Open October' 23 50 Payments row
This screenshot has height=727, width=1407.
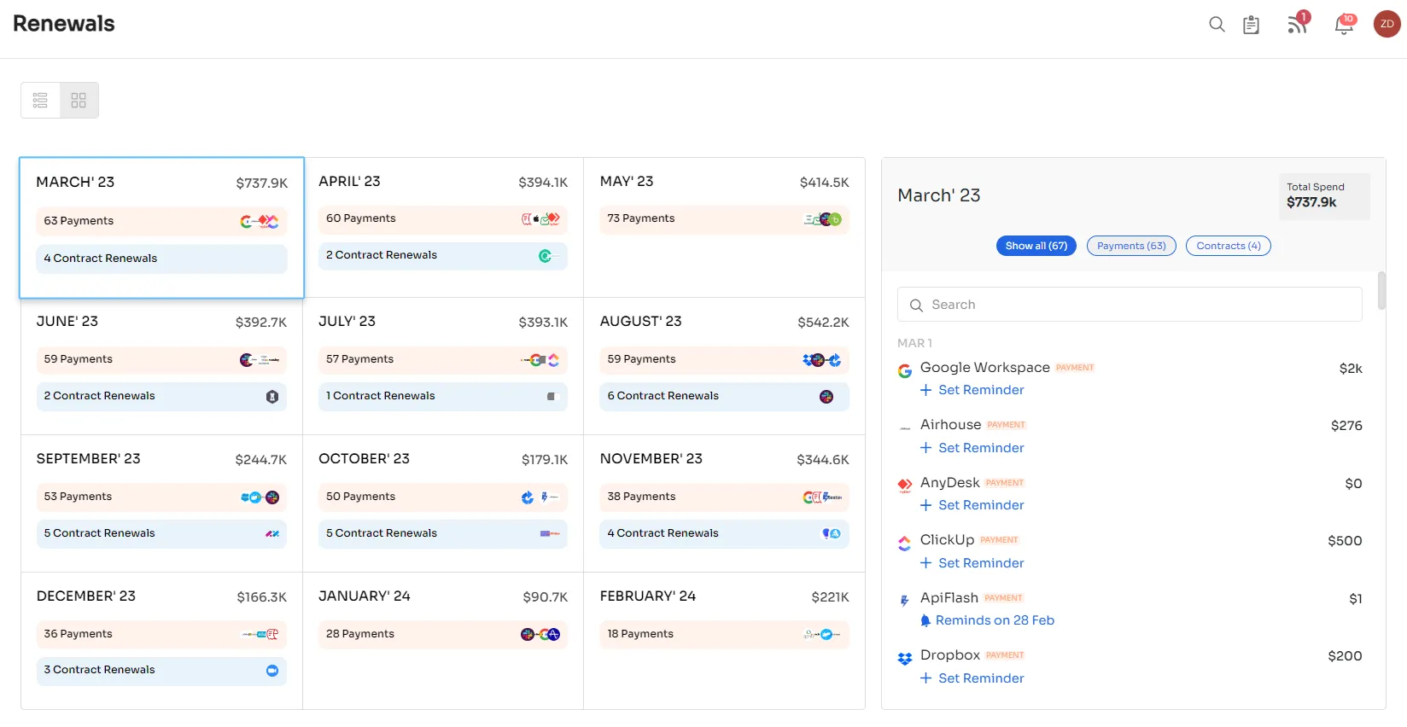(x=443, y=497)
